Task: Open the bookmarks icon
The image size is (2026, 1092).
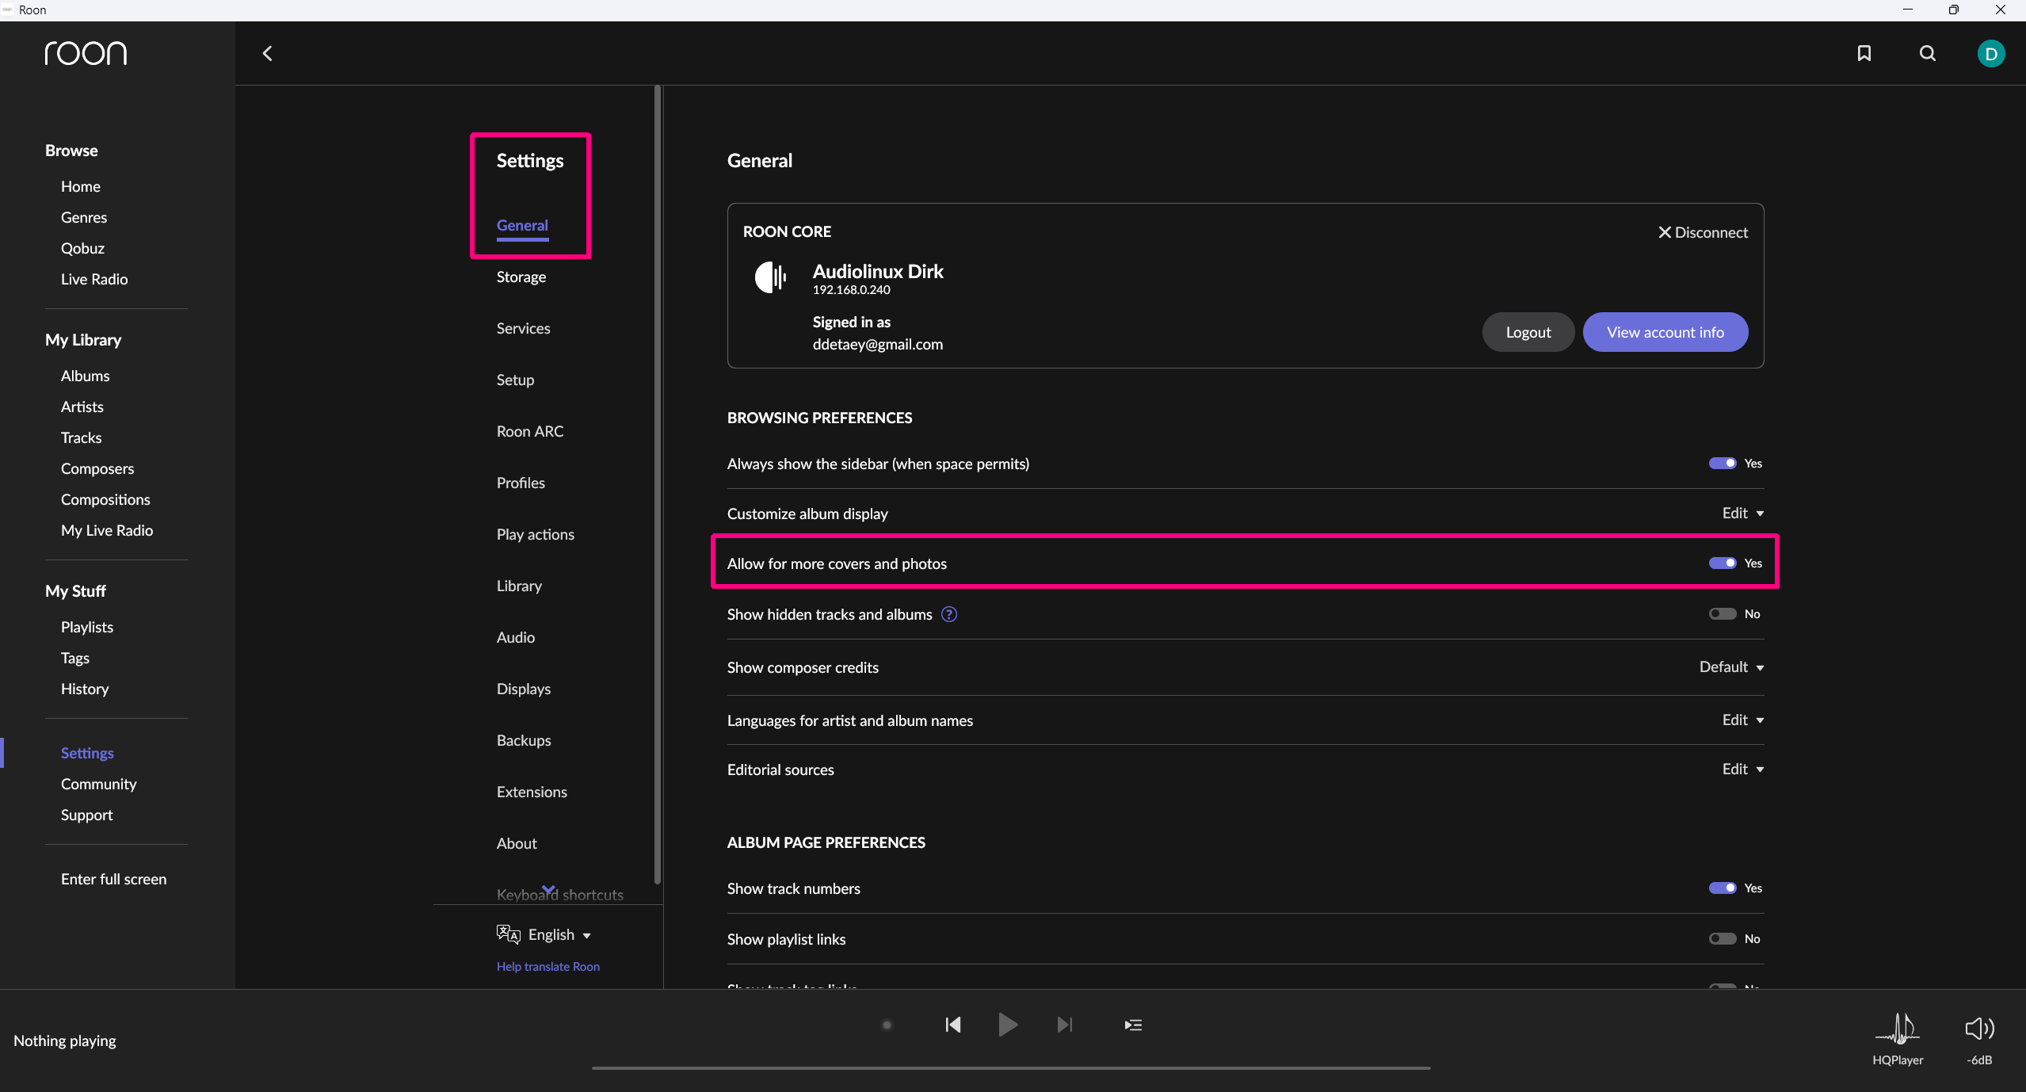Action: [1864, 53]
